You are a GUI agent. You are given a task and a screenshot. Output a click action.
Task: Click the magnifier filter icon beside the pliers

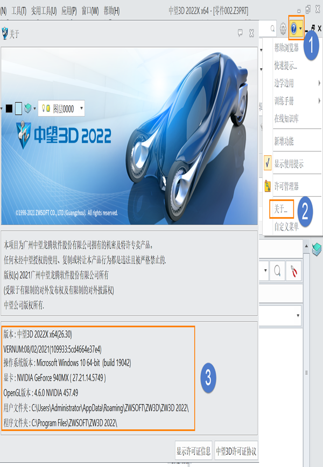point(277,271)
